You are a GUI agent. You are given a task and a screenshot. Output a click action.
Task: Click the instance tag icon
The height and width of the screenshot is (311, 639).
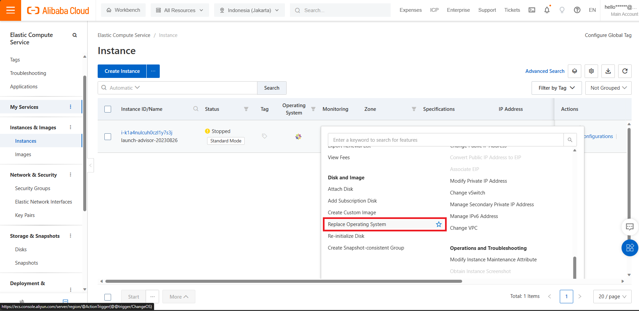[x=264, y=136]
